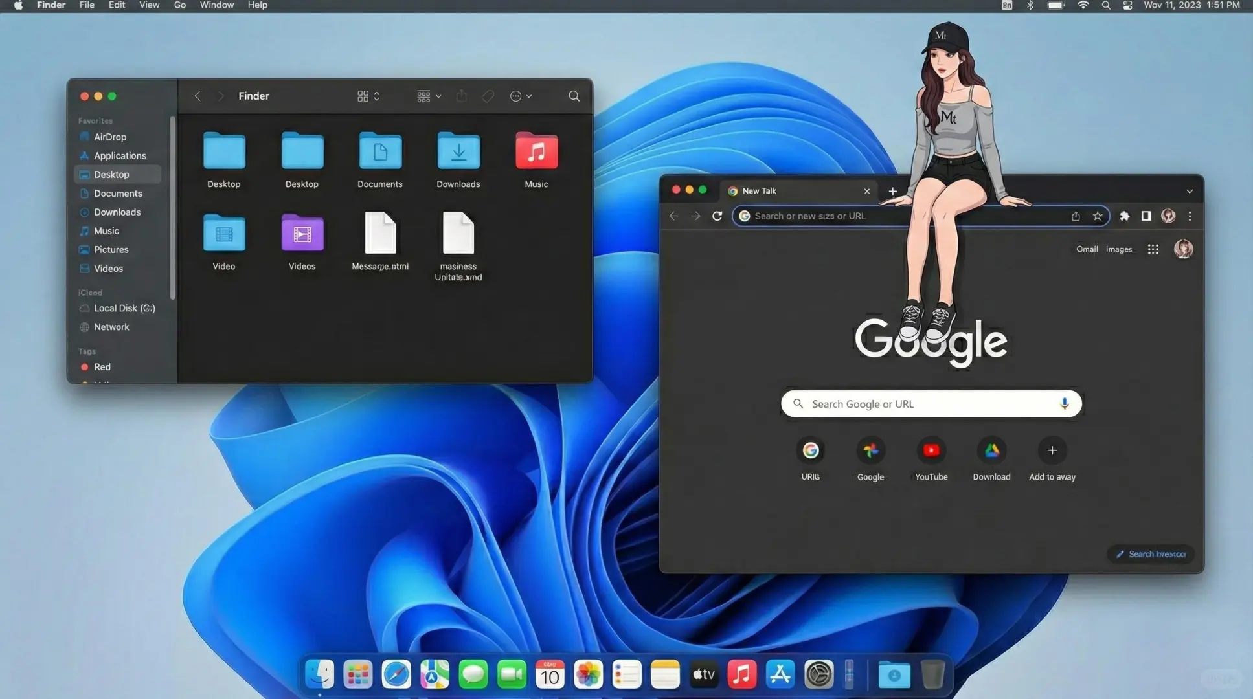The width and height of the screenshot is (1253, 699).
Task: Click the search magnifier in the Finder toolbar
Action: 574,96
